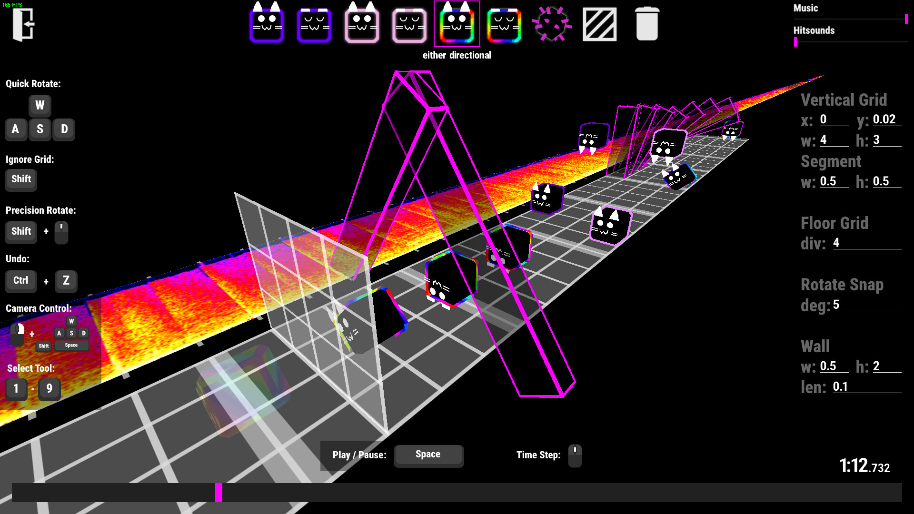
Task: Click the Vertical Grid y value field
Action: 886,119
